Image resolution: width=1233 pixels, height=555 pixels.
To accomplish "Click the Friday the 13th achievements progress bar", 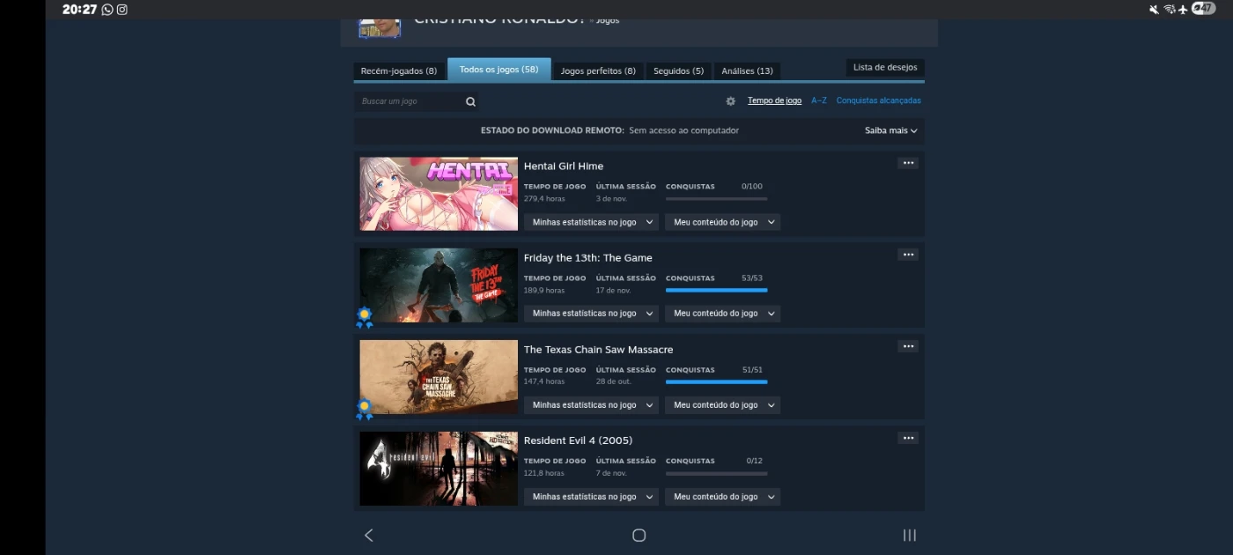I will coord(716,290).
